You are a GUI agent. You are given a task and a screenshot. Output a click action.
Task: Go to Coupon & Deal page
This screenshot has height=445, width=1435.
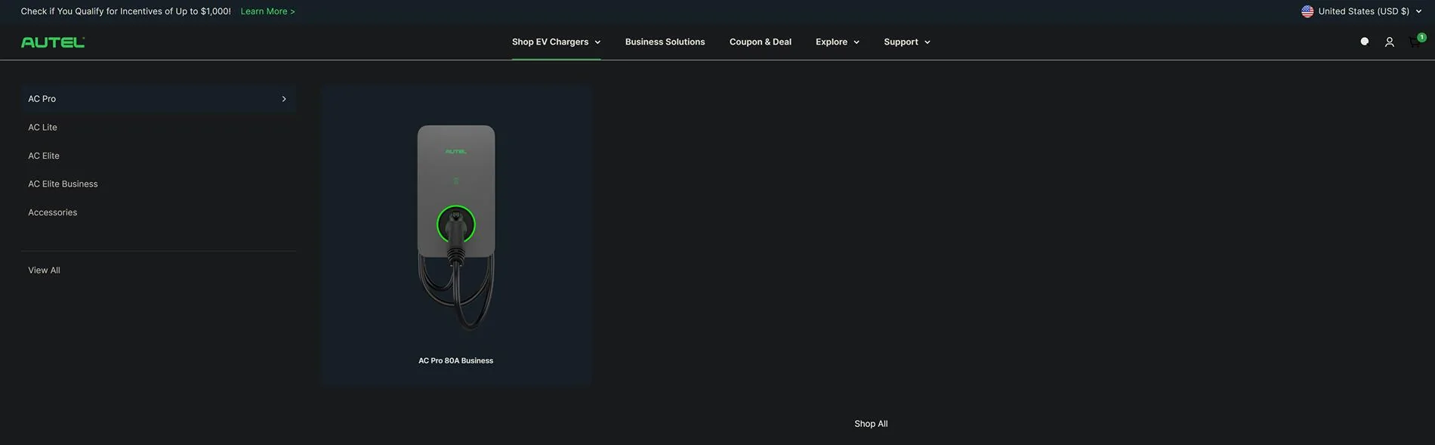(760, 42)
